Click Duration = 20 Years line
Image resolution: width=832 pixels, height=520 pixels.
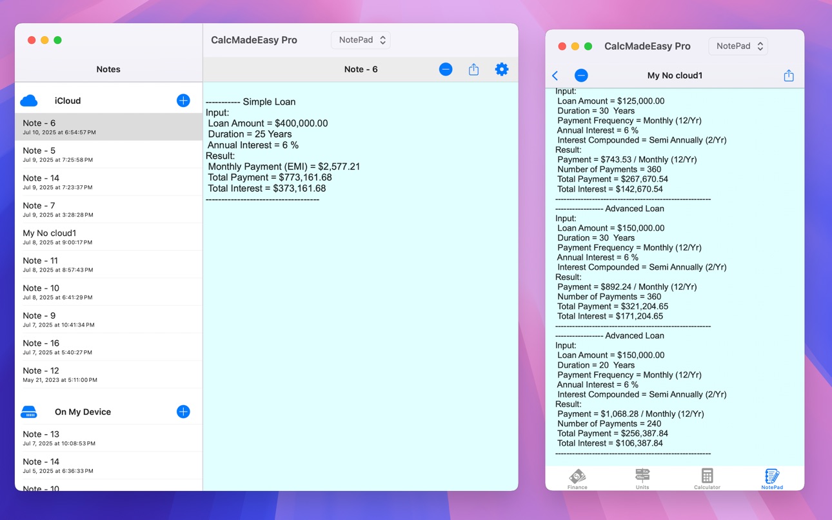pyautogui.click(x=596, y=365)
